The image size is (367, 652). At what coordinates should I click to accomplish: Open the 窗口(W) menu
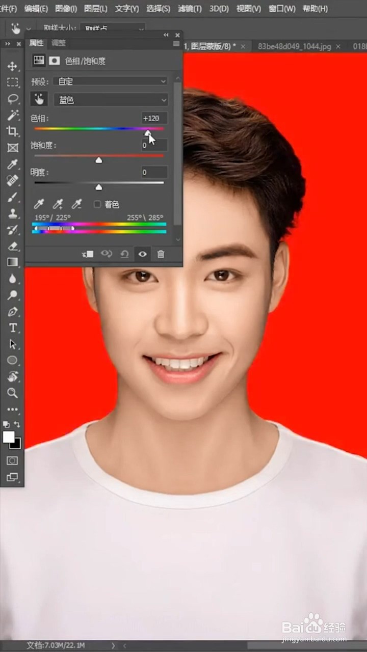tap(282, 9)
